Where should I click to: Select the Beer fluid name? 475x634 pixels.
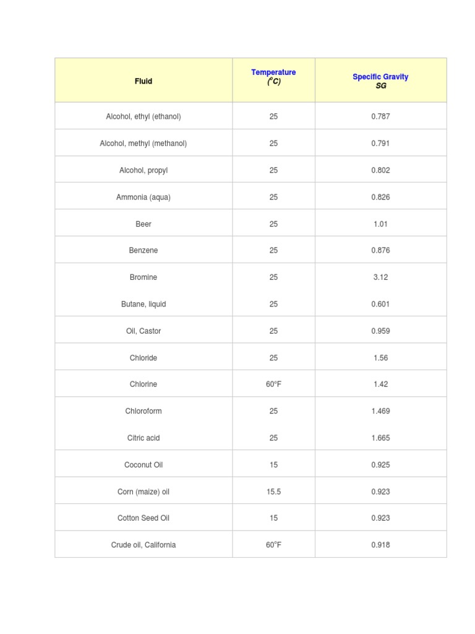point(143,224)
